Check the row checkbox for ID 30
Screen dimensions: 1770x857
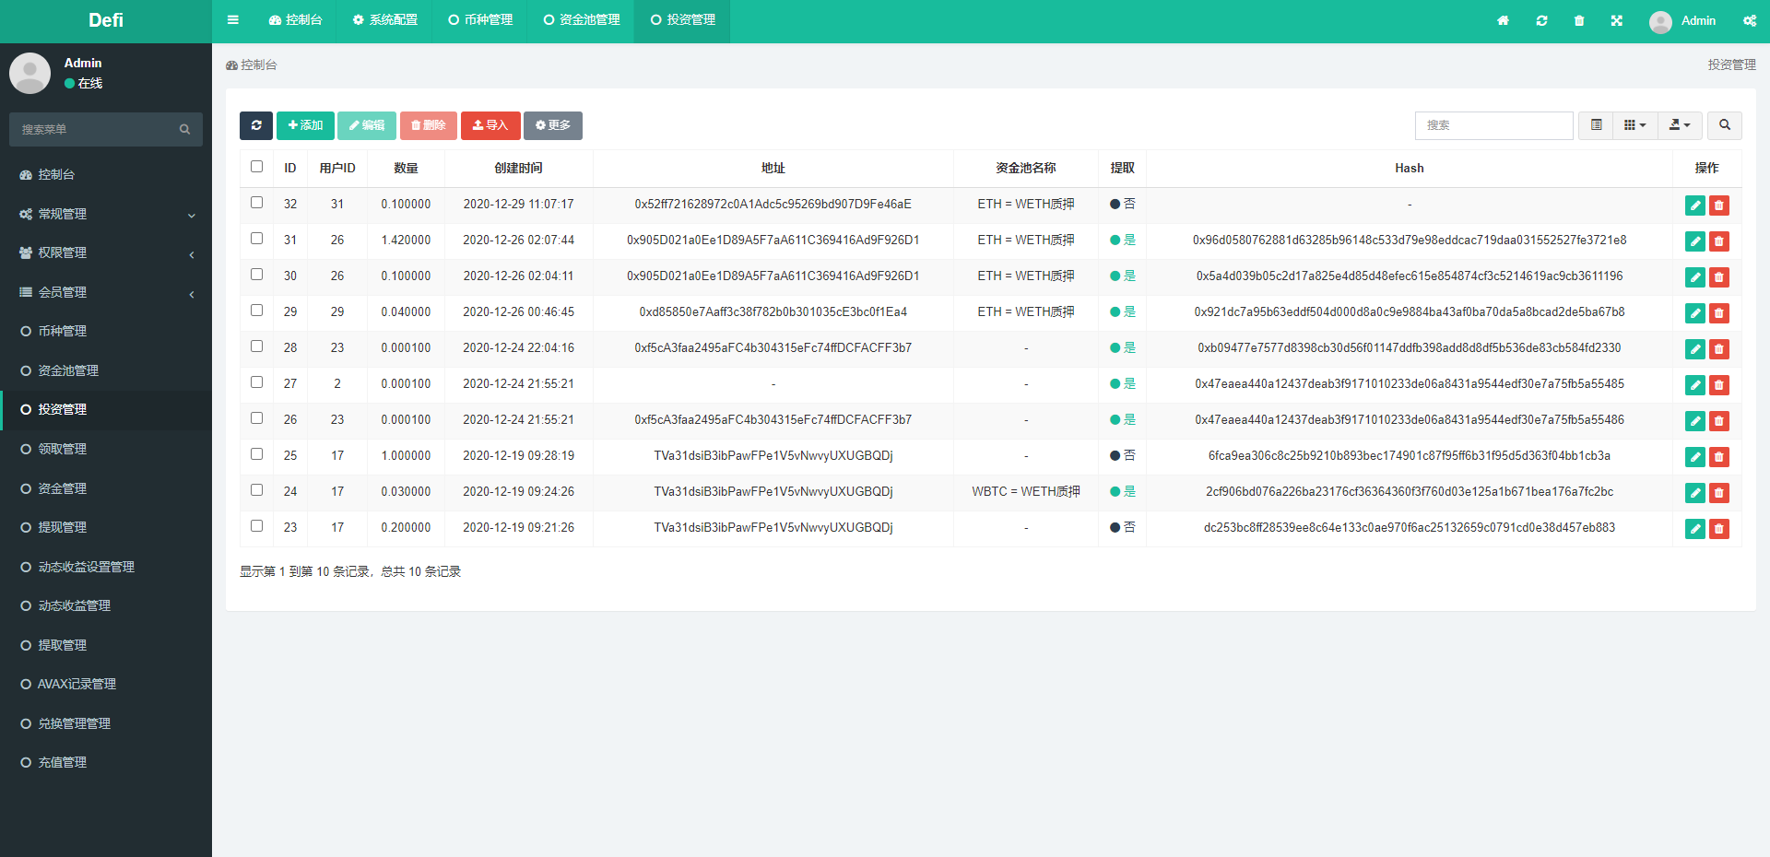click(256, 275)
